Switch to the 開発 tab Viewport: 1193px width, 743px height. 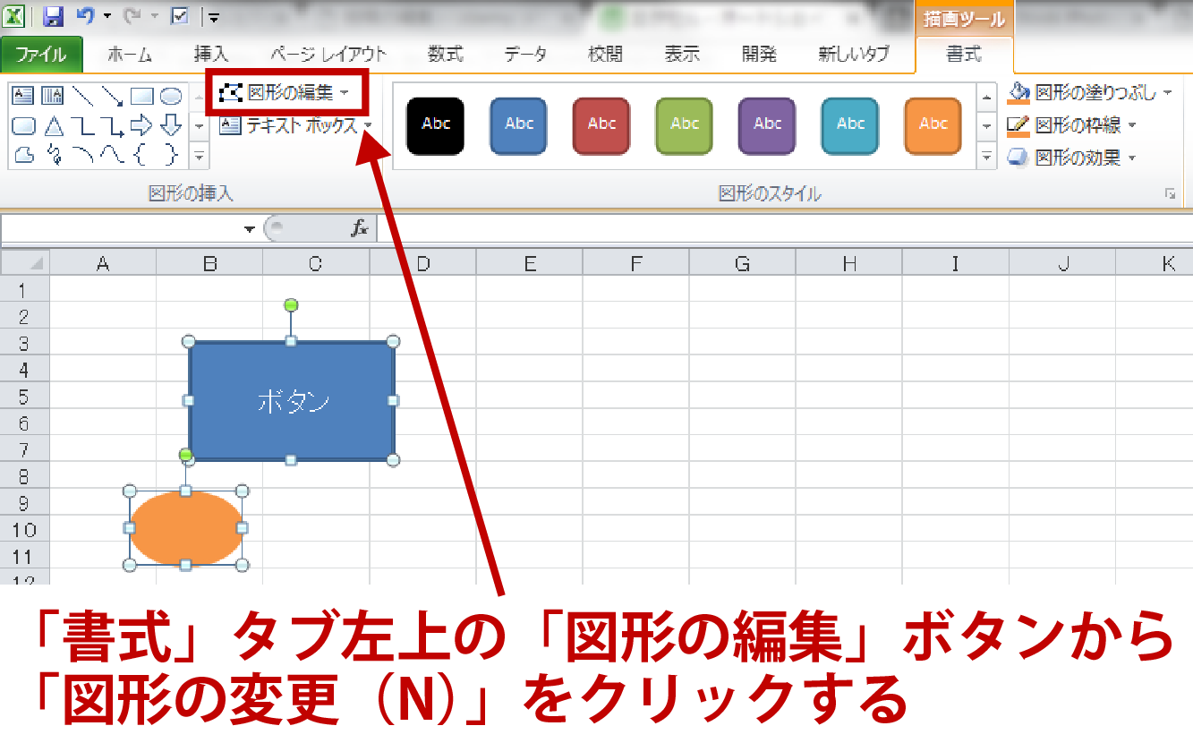(759, 54)
